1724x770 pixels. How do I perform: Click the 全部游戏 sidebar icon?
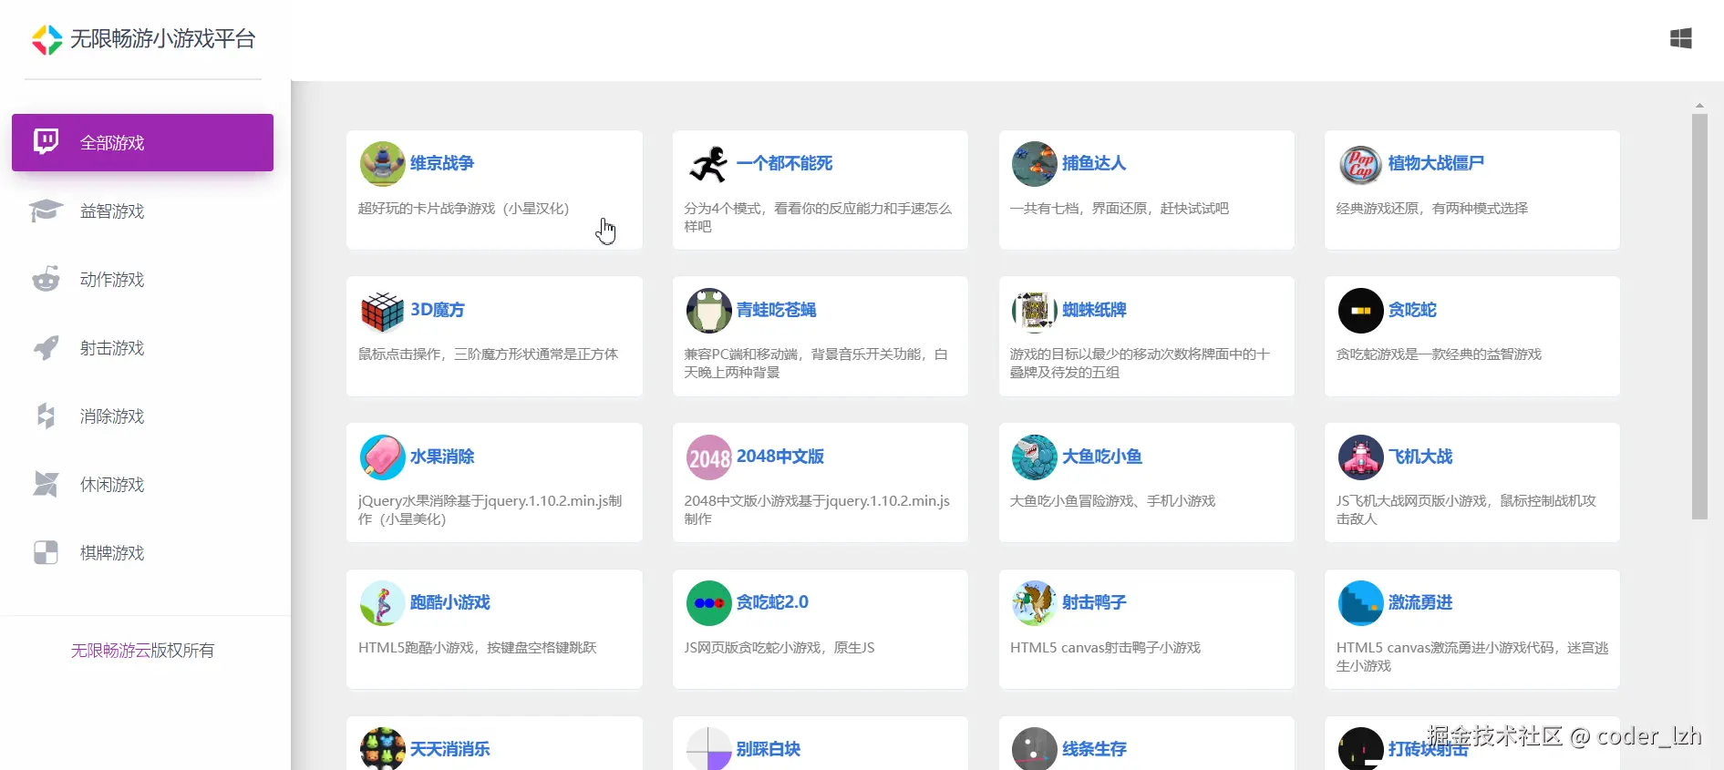pos(46,141)
